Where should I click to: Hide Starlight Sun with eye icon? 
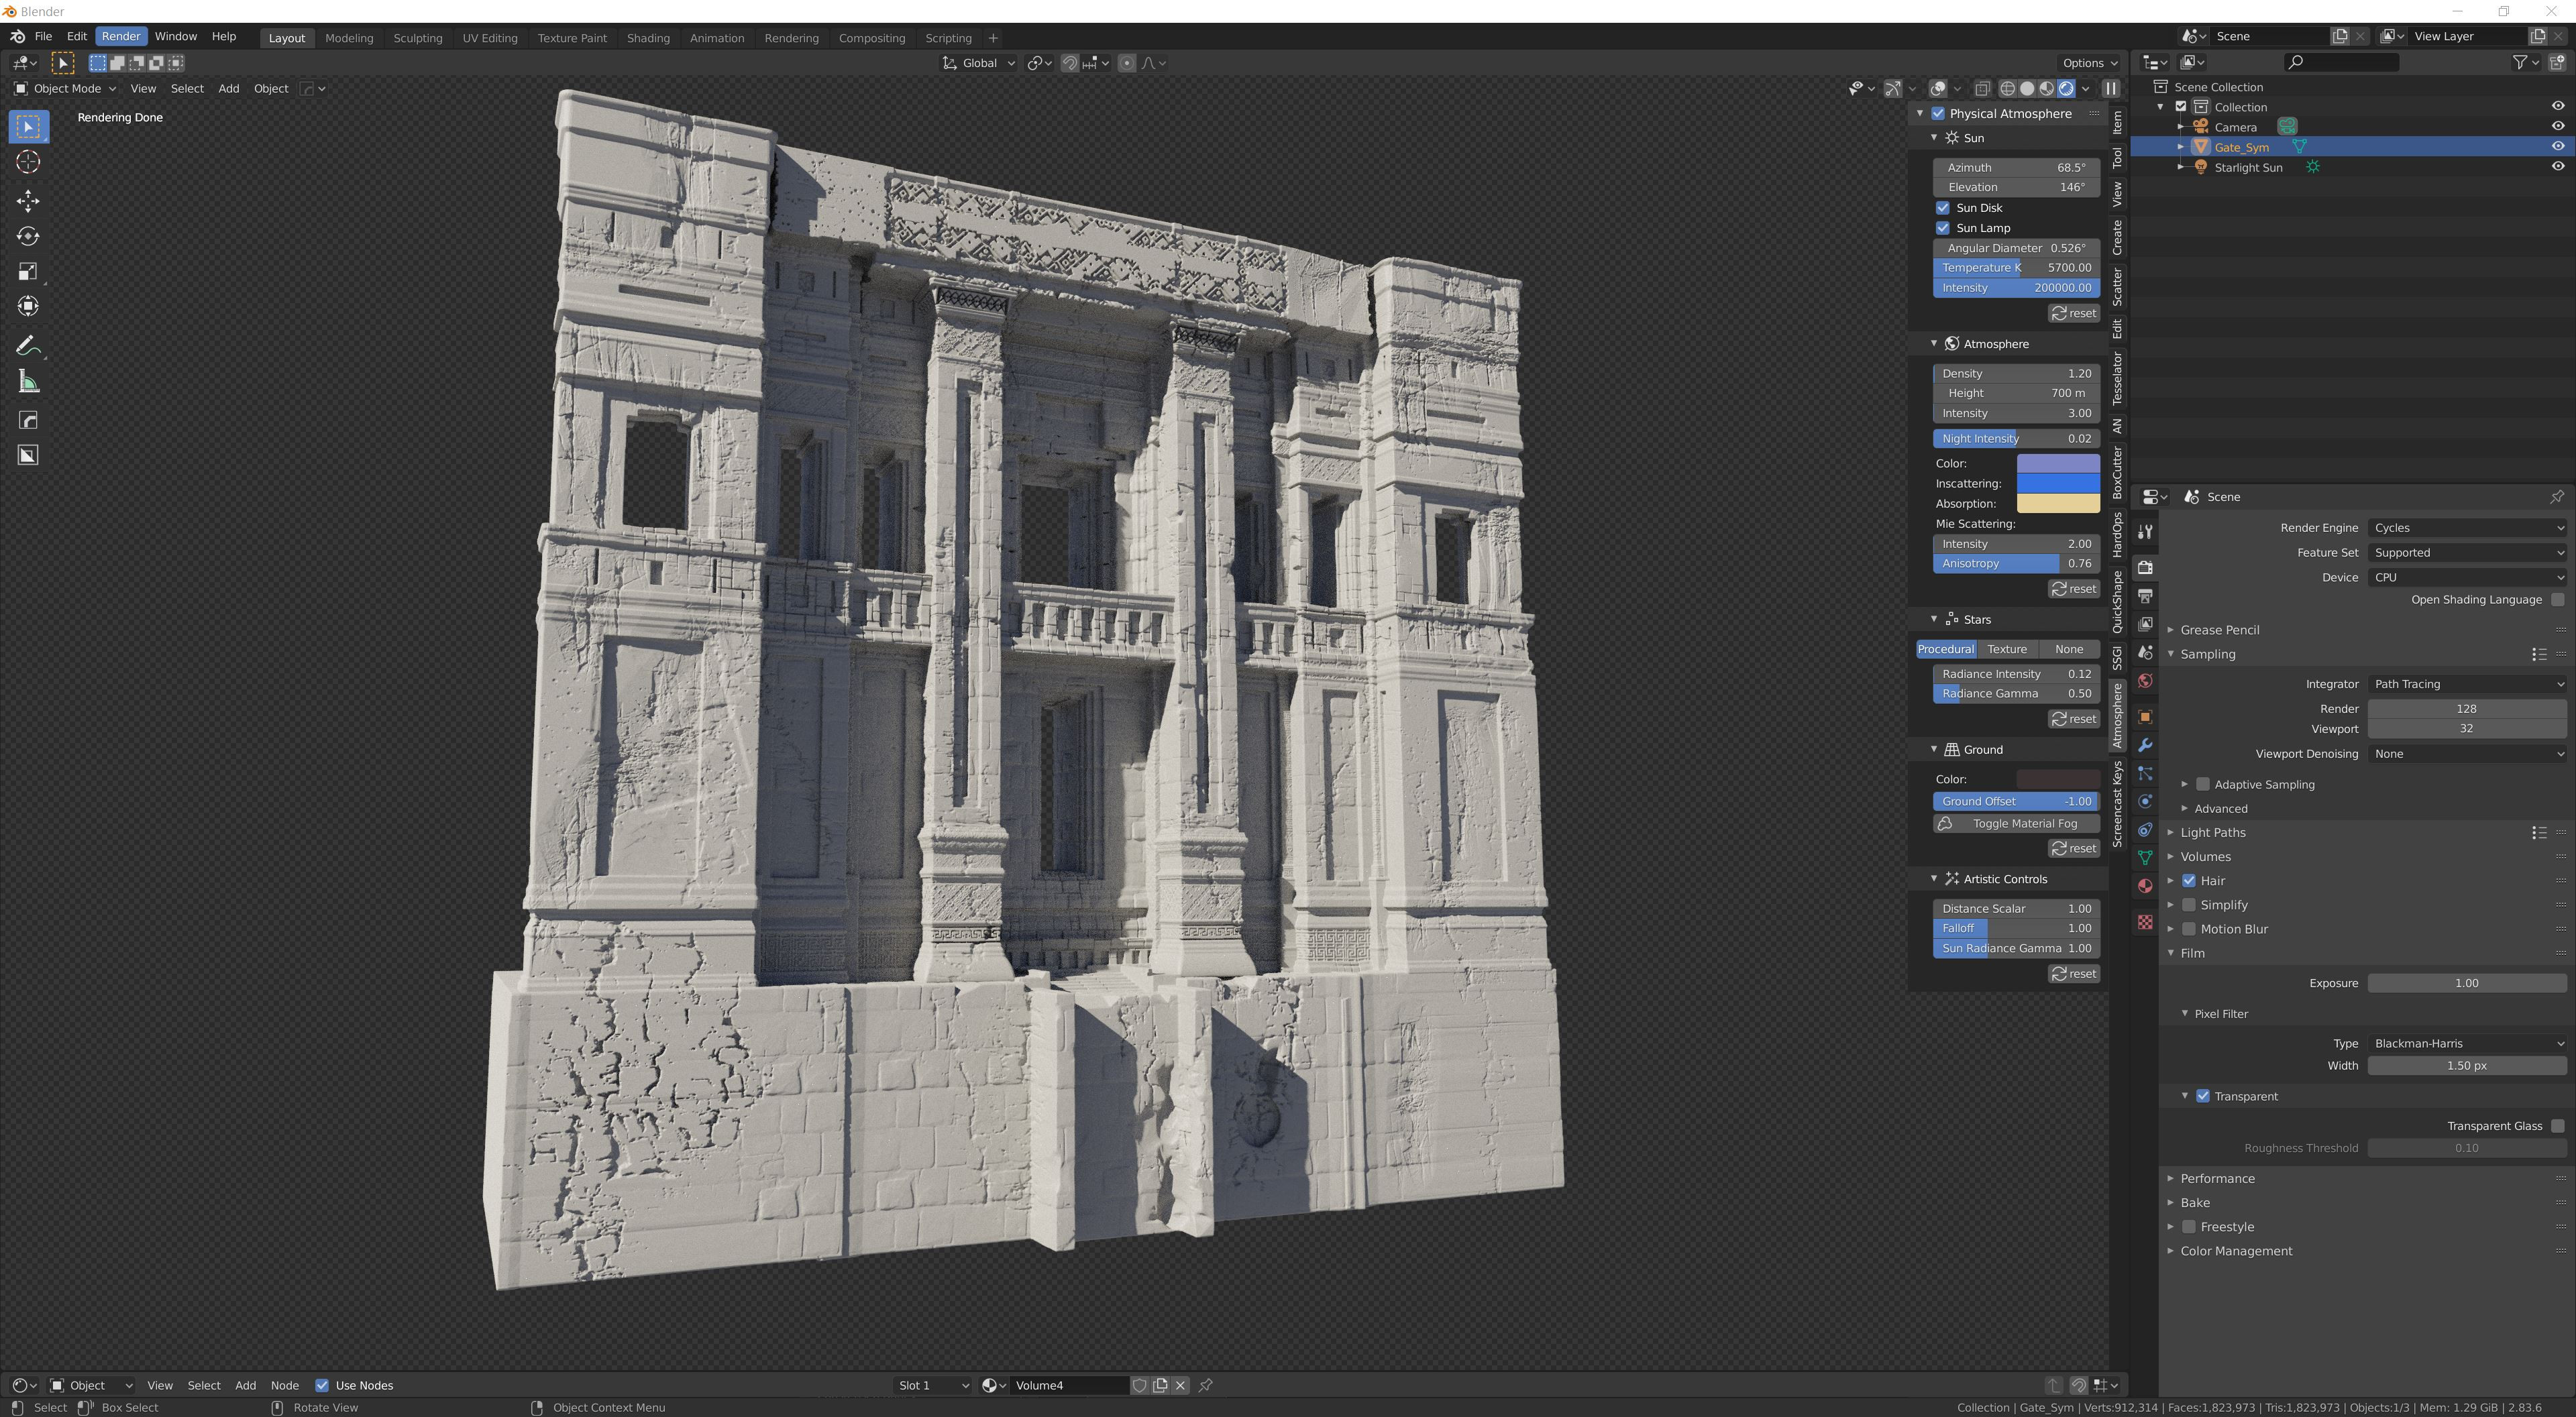click(x=2557, y=167)
